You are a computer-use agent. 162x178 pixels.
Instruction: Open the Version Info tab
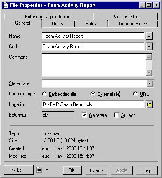(x=125, y=17)
